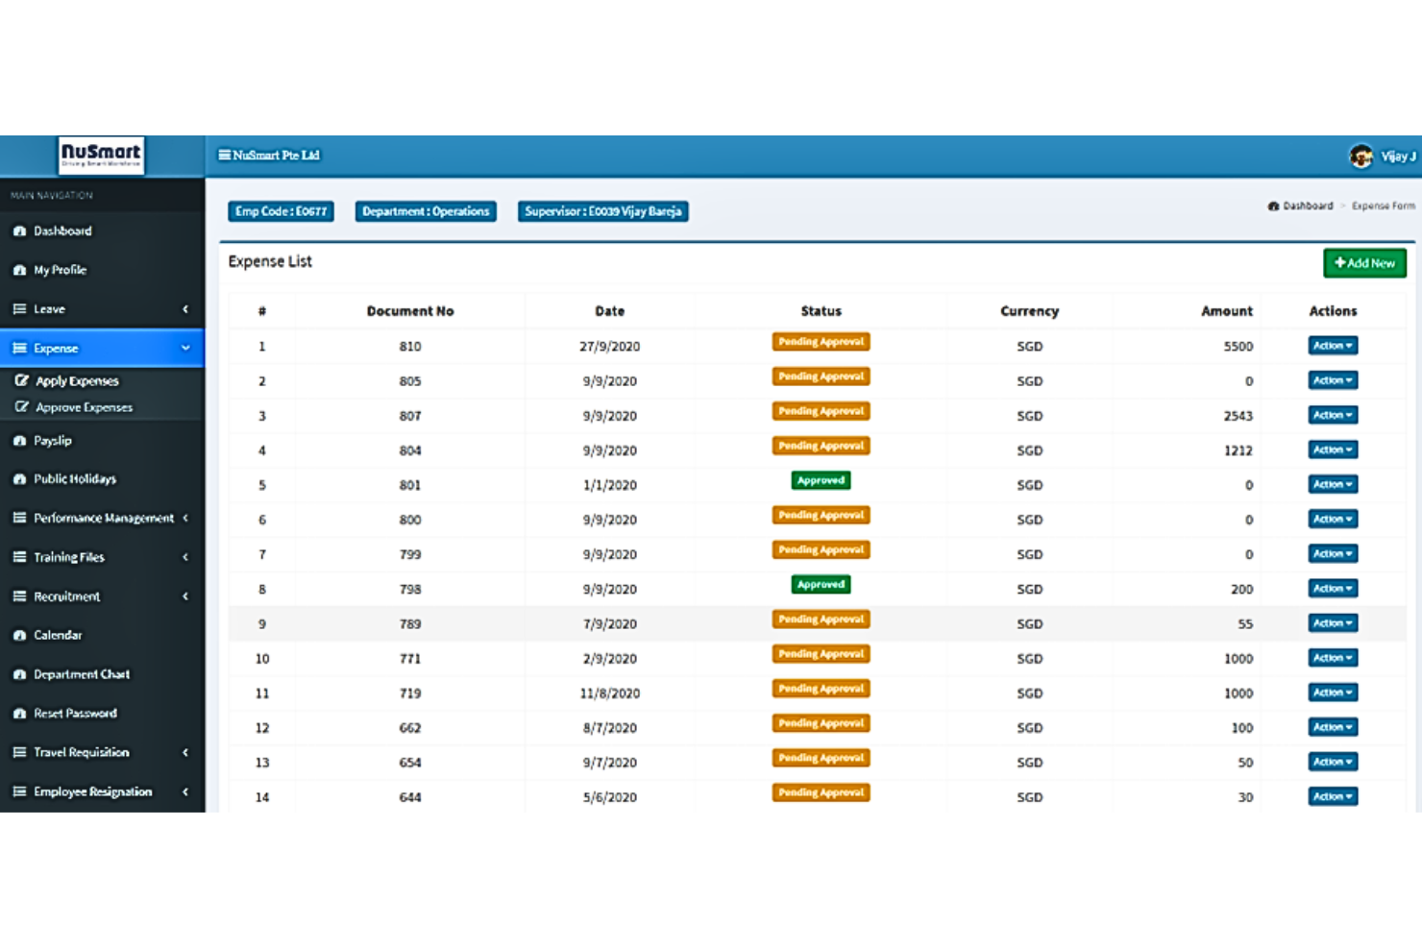Click the Performance Management list icon
The image size is (1422, 948).
pos(19,518)
